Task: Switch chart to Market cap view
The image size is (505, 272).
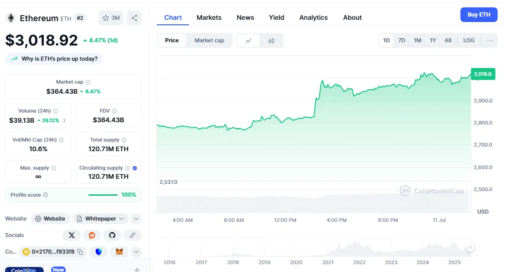Action: [209, 40]
